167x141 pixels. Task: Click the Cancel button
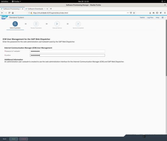[x=24, y=139]
